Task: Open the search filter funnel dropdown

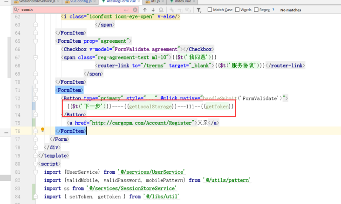Action: [x=199, y=10]
